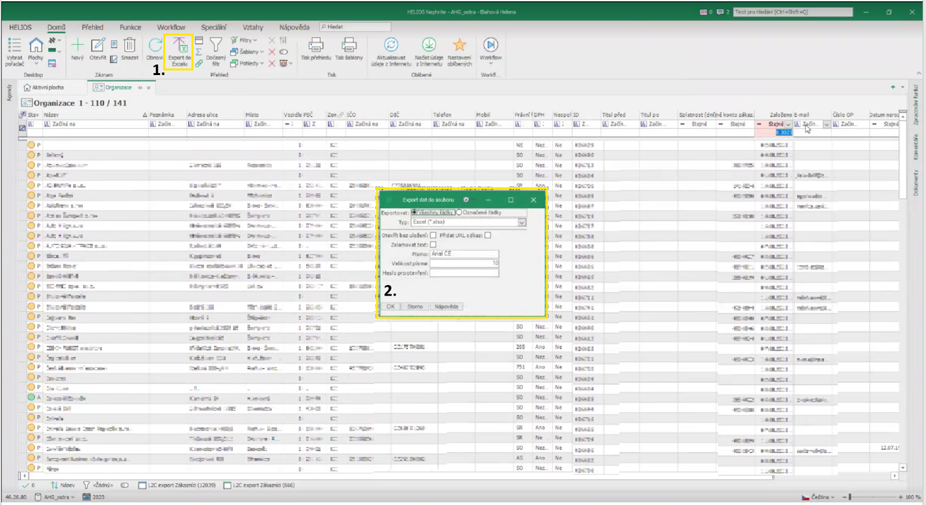This screenshot has height=505, width=926.
Task: Check the Zalamovat text option
Action: (x=433, y=244)
